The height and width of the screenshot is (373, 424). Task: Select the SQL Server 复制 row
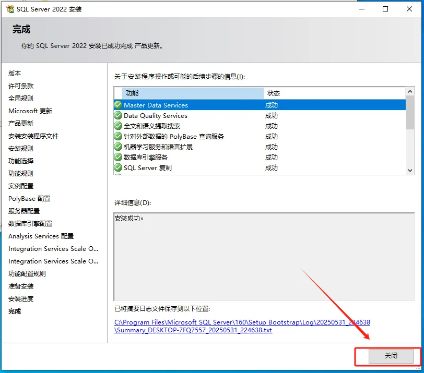[260, 168]
